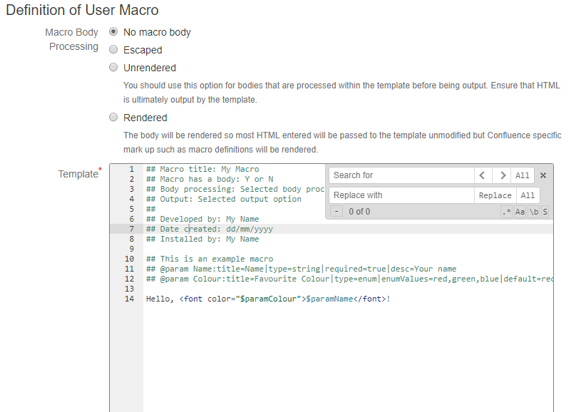
Task: Toggle search in selection (S)
Action: tap(545, 212)
